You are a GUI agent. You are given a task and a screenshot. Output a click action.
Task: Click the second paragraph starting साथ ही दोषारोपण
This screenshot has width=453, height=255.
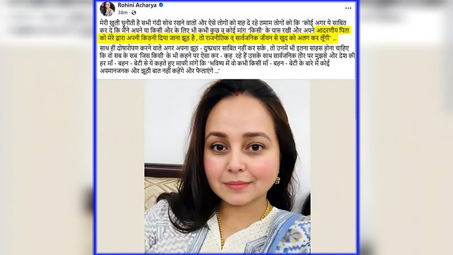pos(227,59)
